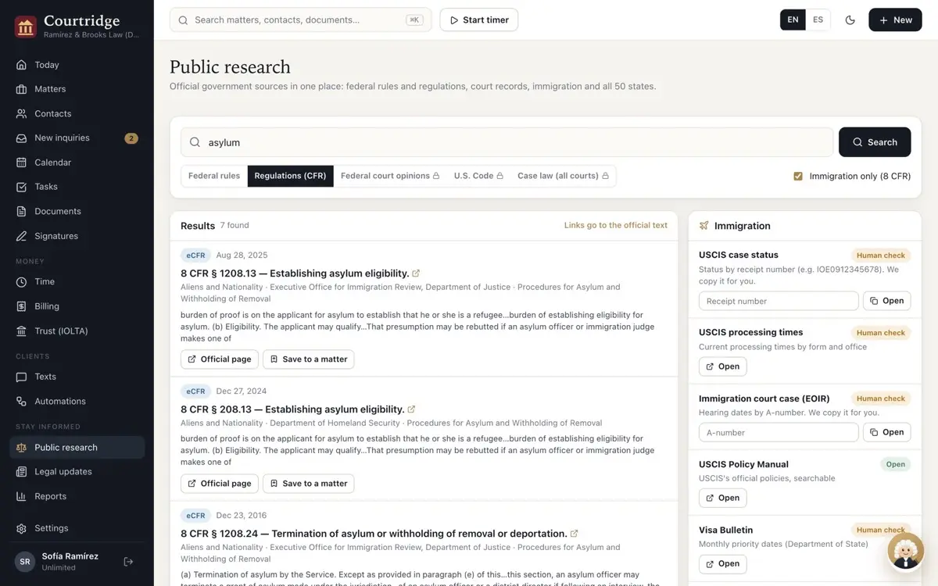Open 8 CFR § 1208.13 result title
This screenshot has height=586, width=938.
click(295, 273)
